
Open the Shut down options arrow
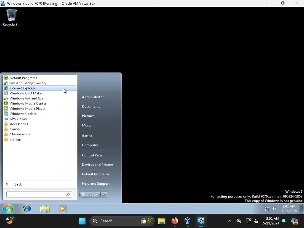pos(104,194)
